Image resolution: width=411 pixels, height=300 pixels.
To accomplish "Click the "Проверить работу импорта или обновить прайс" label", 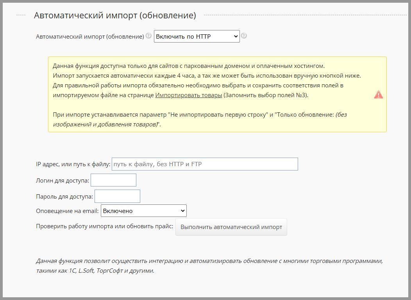I will tap(104, 226).
